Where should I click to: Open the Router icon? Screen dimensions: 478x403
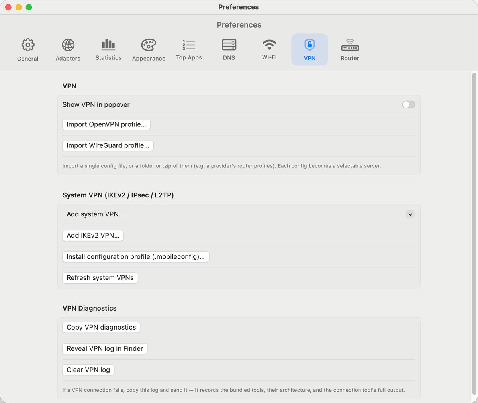[350, 45]
